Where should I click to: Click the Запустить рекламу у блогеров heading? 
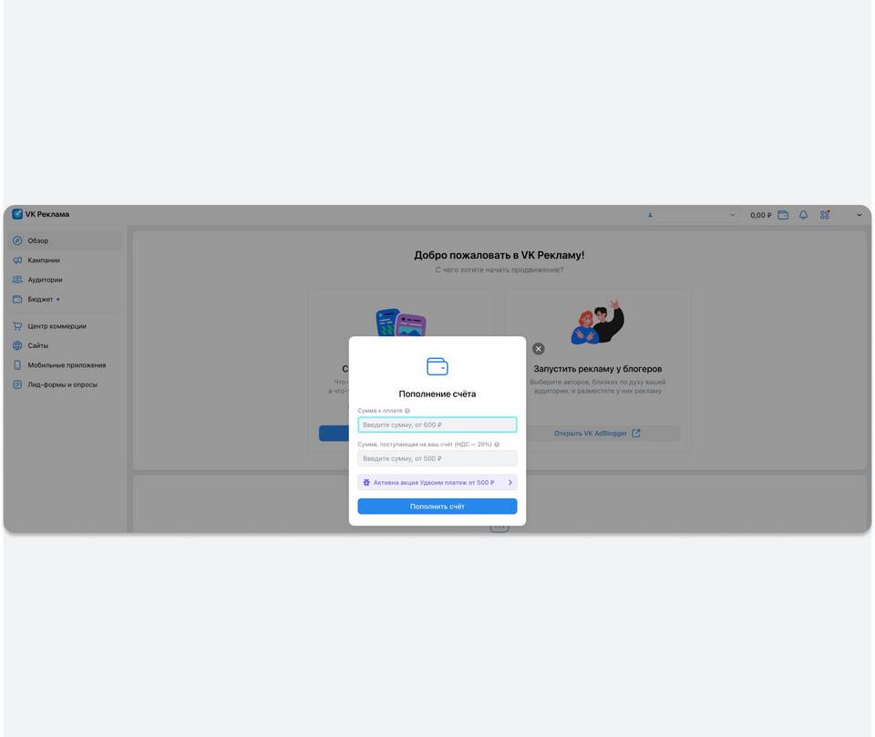tap(598, 369)
